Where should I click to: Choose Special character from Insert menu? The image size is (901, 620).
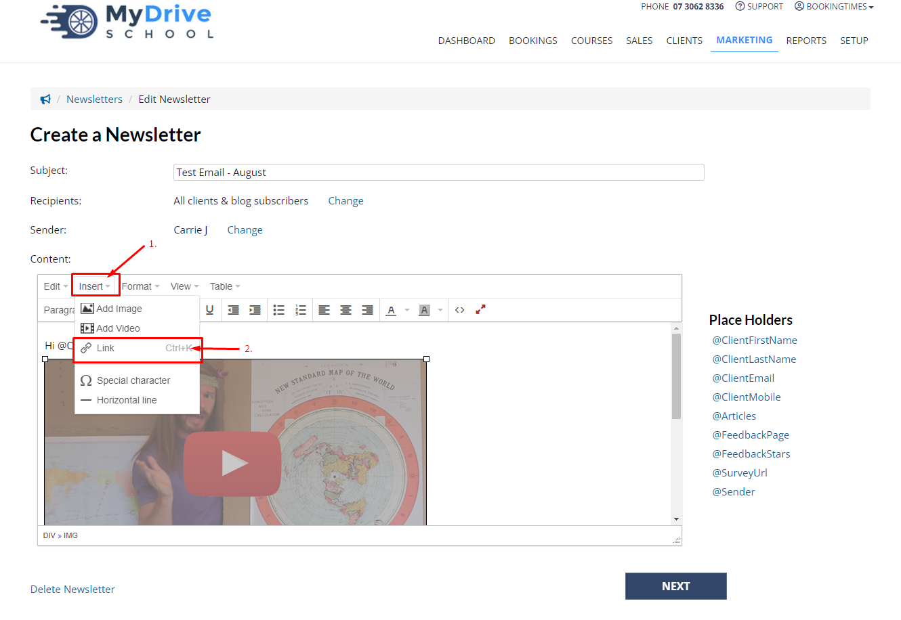(x=137, y=380)
